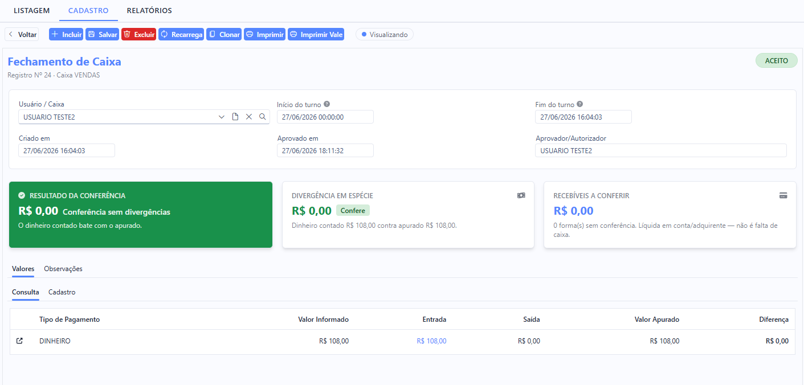This screenshot has height=385, width=804.
Task: Click the Confere badge
Action: [x=353, y=211]
